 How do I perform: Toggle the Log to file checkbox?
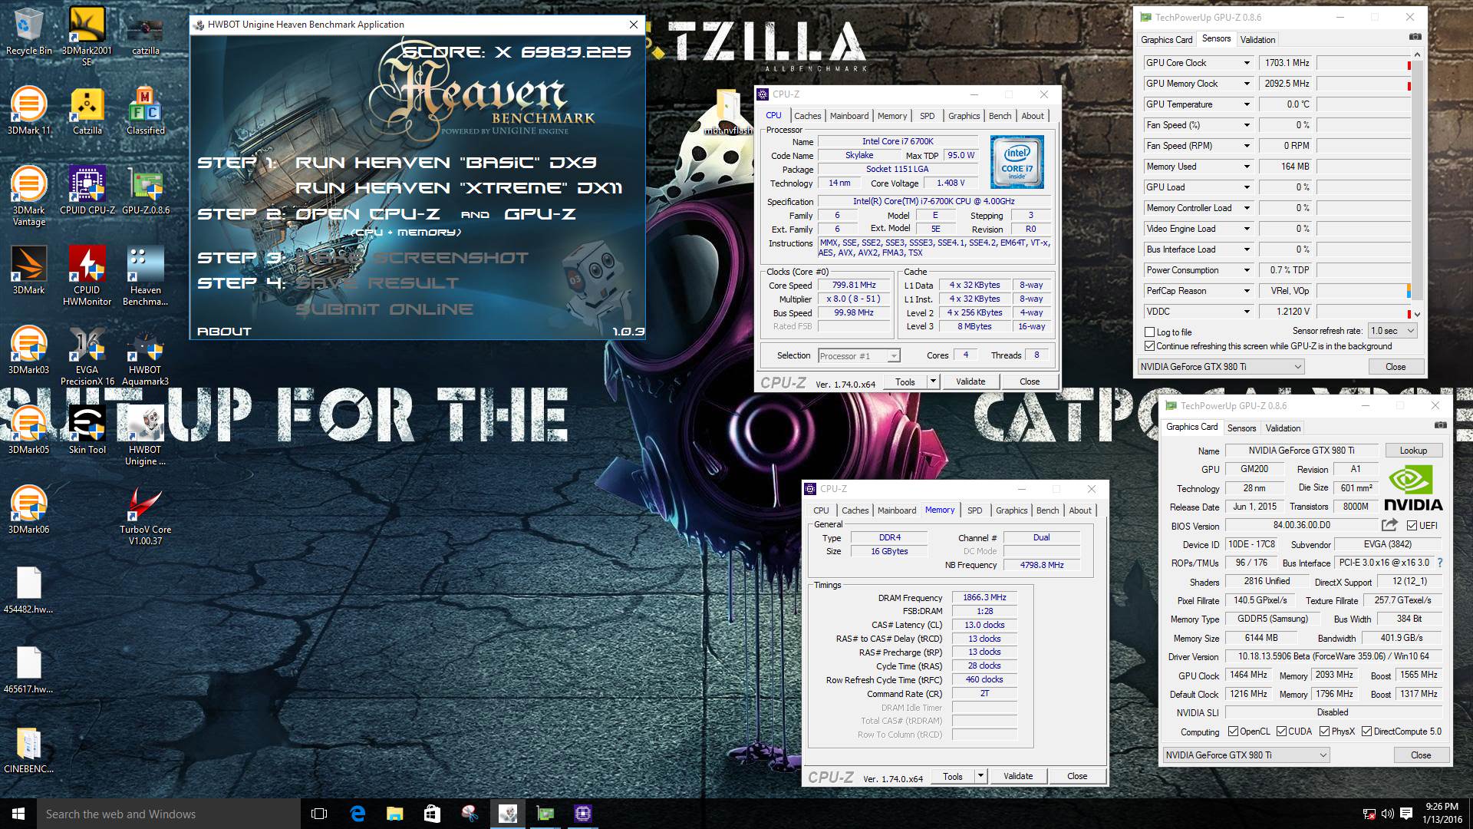(1149, 332)
